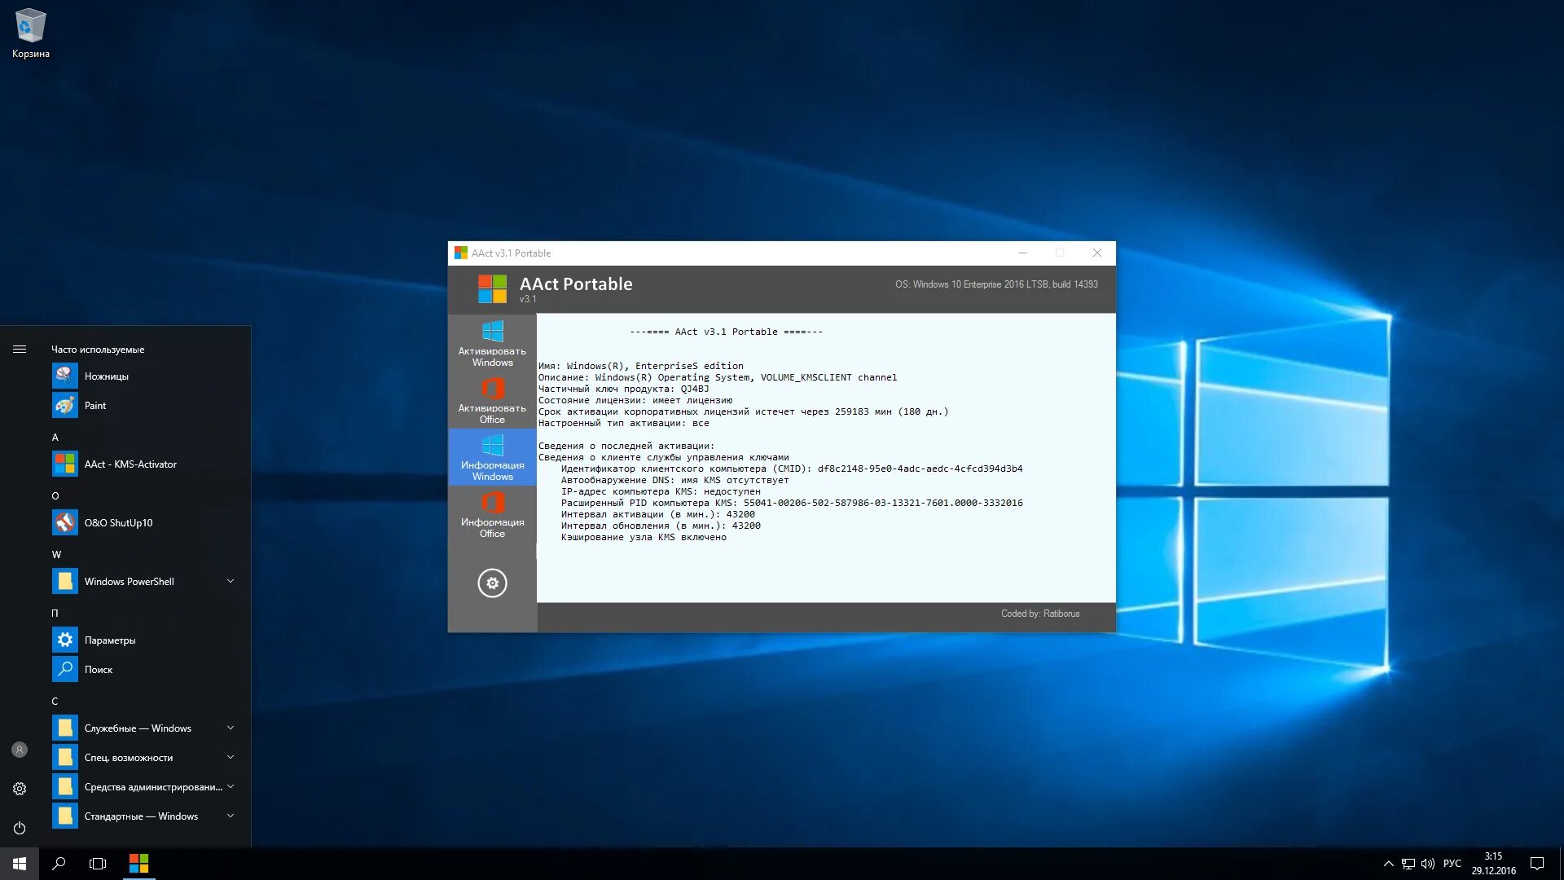Click letter header A in Start menu

tap(55, 438)
